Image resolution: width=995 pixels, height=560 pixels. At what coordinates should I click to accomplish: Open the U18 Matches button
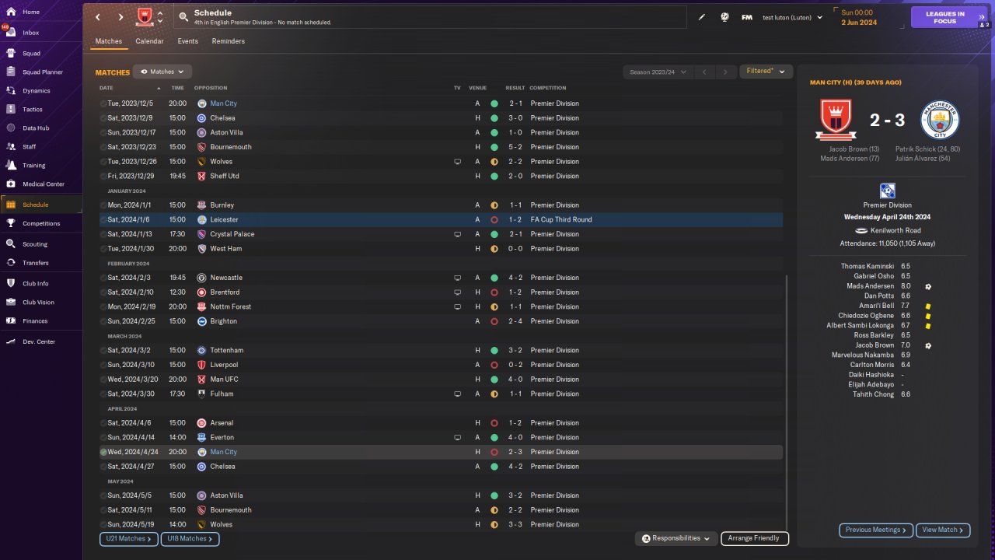click(190, 538)
